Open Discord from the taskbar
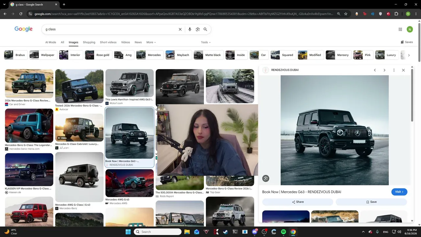 tap(255, 232)
